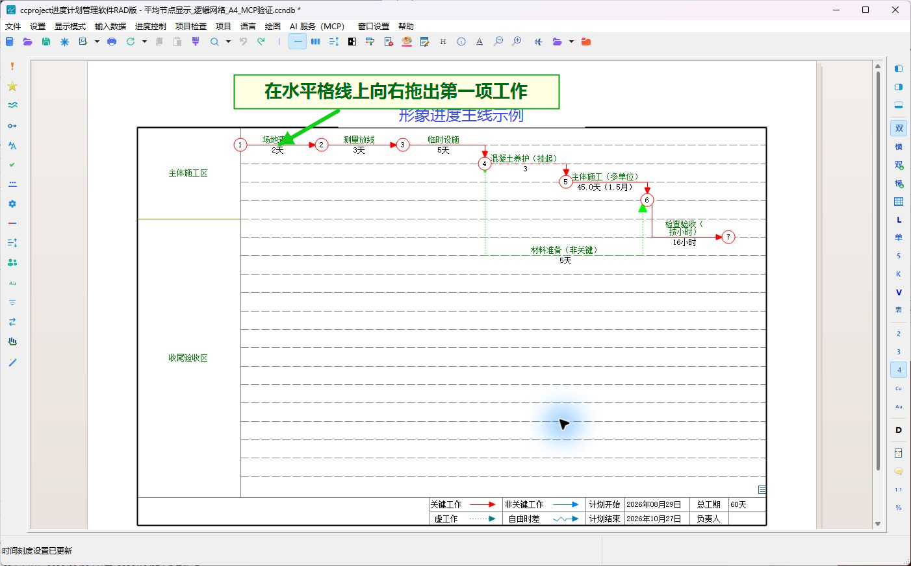
Task: Click the vertical scrollbar down arrow
Action: tap(878, 524)
